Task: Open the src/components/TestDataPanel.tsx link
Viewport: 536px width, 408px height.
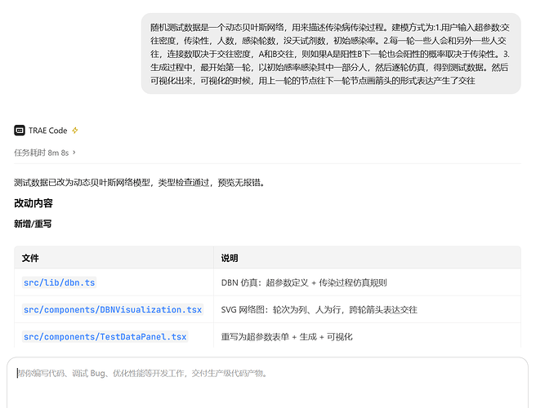Action: (x=105, y=337)
